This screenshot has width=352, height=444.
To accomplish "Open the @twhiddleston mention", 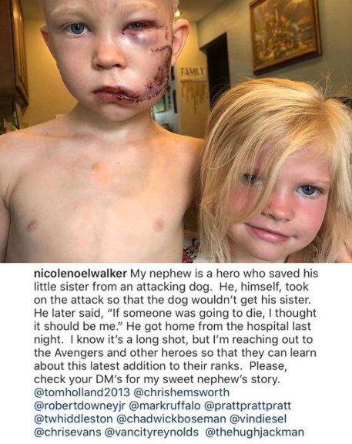I will pyautogui.click(x=73, y=419).
